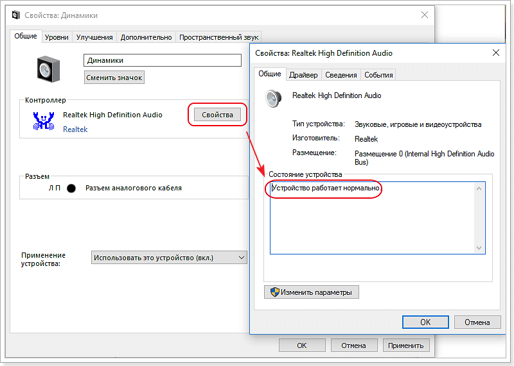Click Отмена in Realtek properties window

[477, 322]
